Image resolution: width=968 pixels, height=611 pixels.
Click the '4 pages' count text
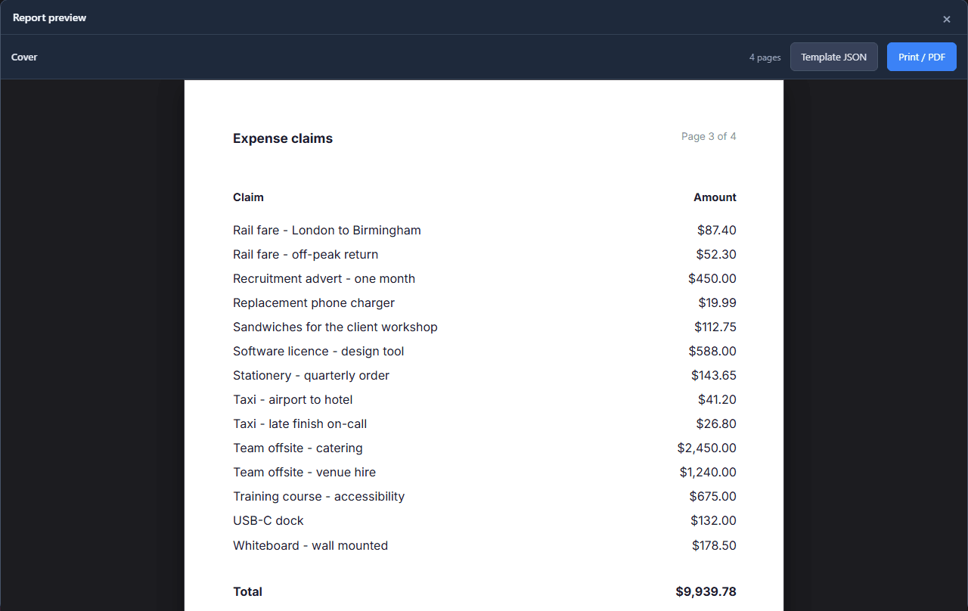(765, 57)
